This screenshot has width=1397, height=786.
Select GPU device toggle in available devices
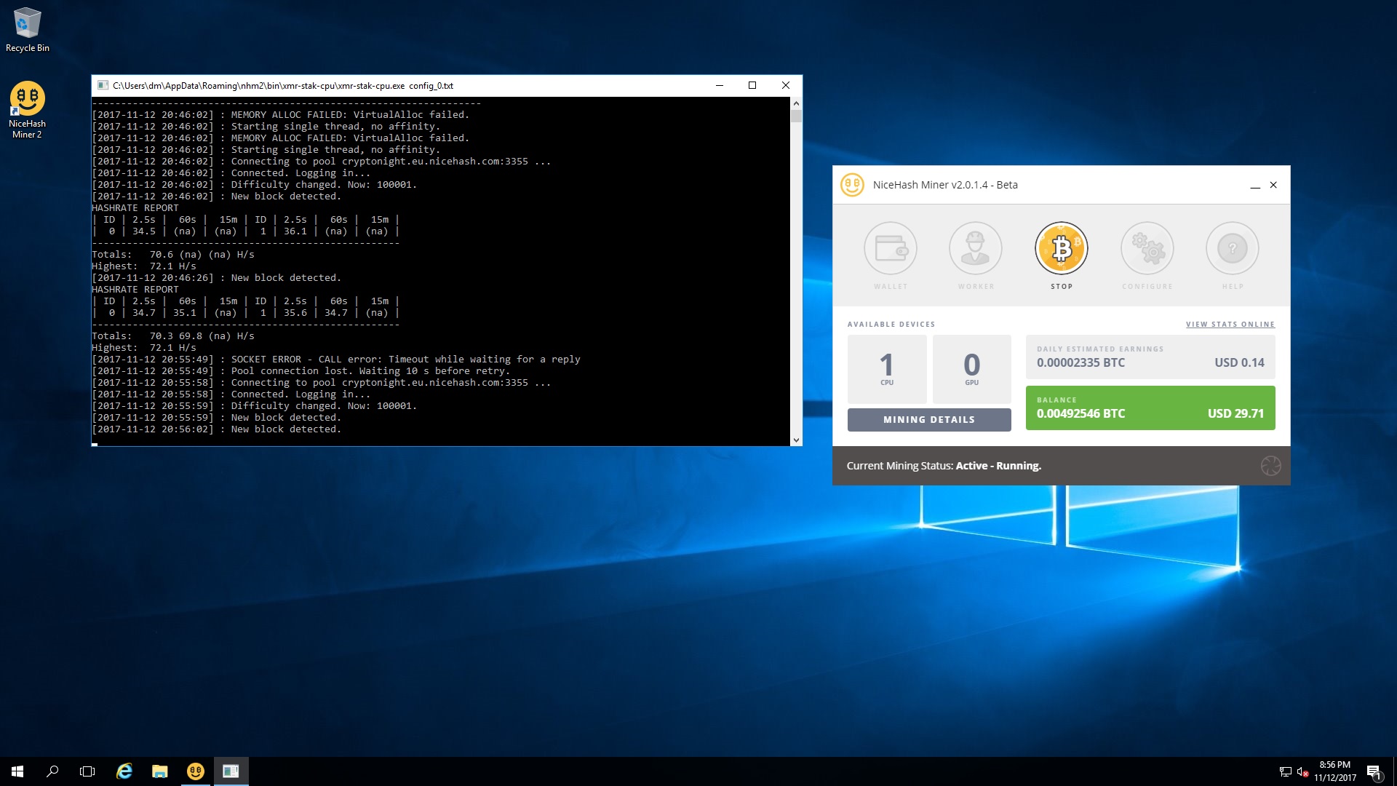[x=971, y=367]
